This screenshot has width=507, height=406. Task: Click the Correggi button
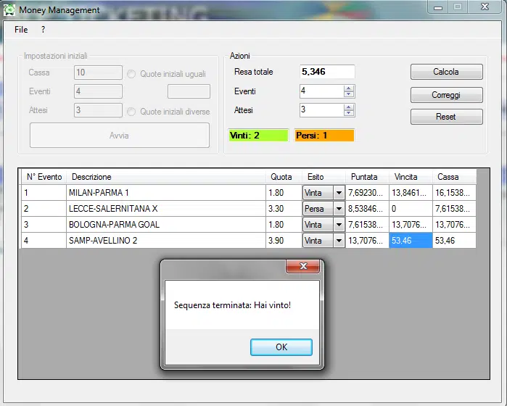click(446, 95)
